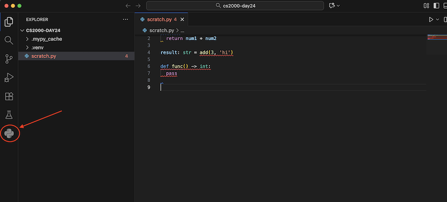Click line number 6 in the gutter
The width and height of the screenshot is (447, 202).
[x=149, y=66]
